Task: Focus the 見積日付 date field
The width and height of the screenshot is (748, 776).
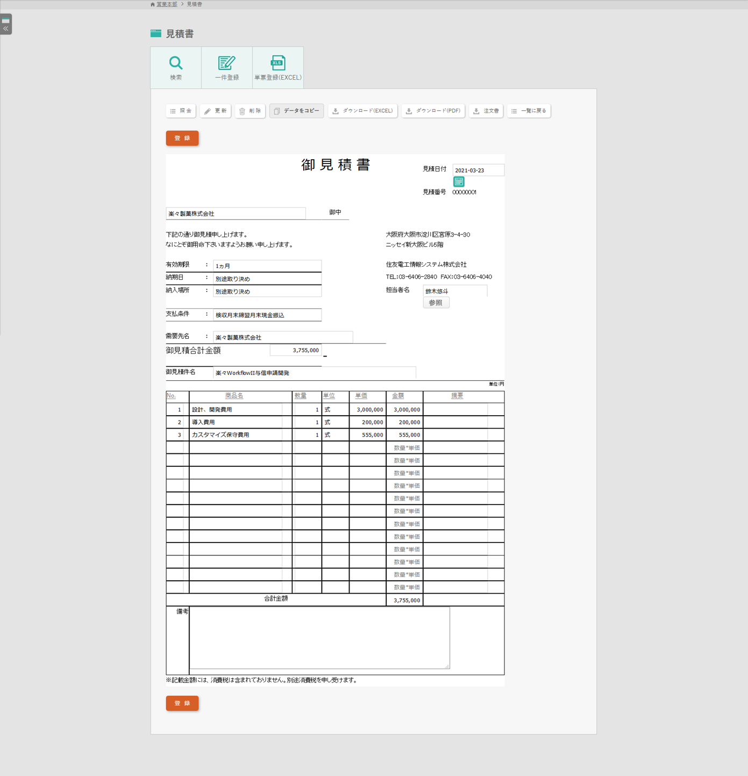Action: 478,170
